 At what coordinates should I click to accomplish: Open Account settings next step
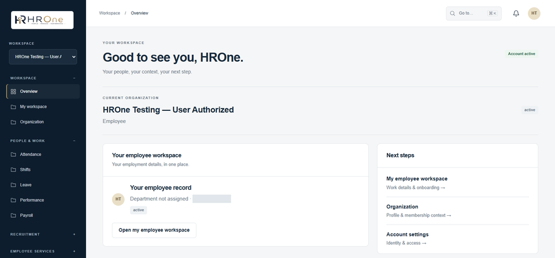[408, 234]
